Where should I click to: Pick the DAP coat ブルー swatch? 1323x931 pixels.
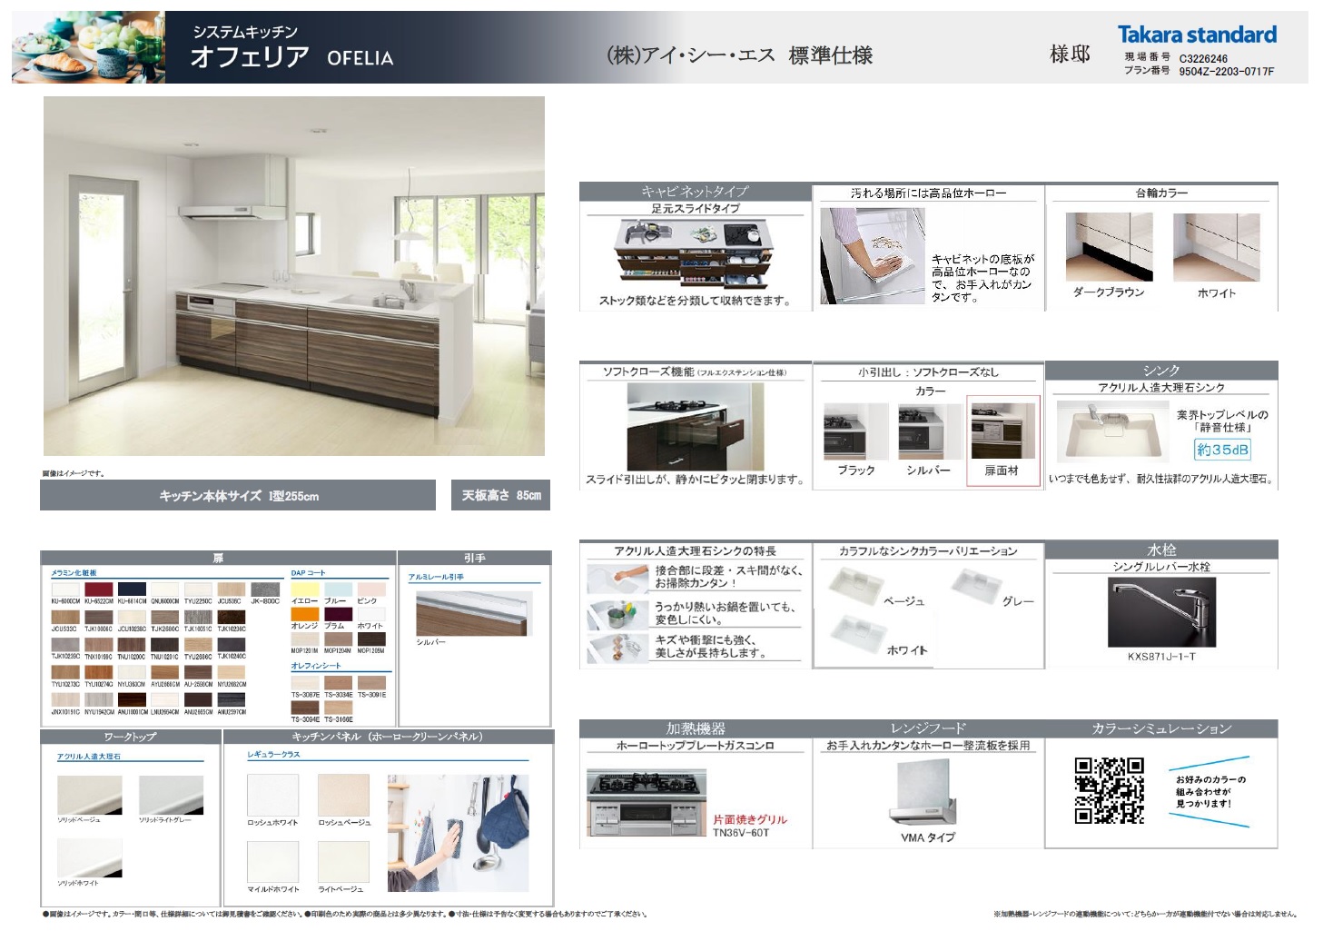click(338, 589)
